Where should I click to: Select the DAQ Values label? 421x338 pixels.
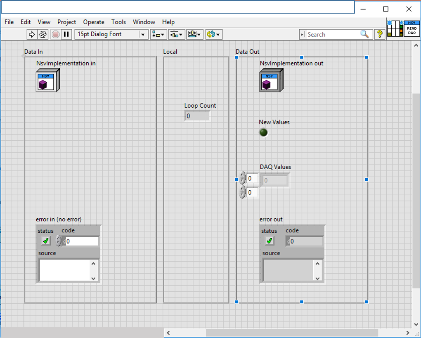pos(275,167)
